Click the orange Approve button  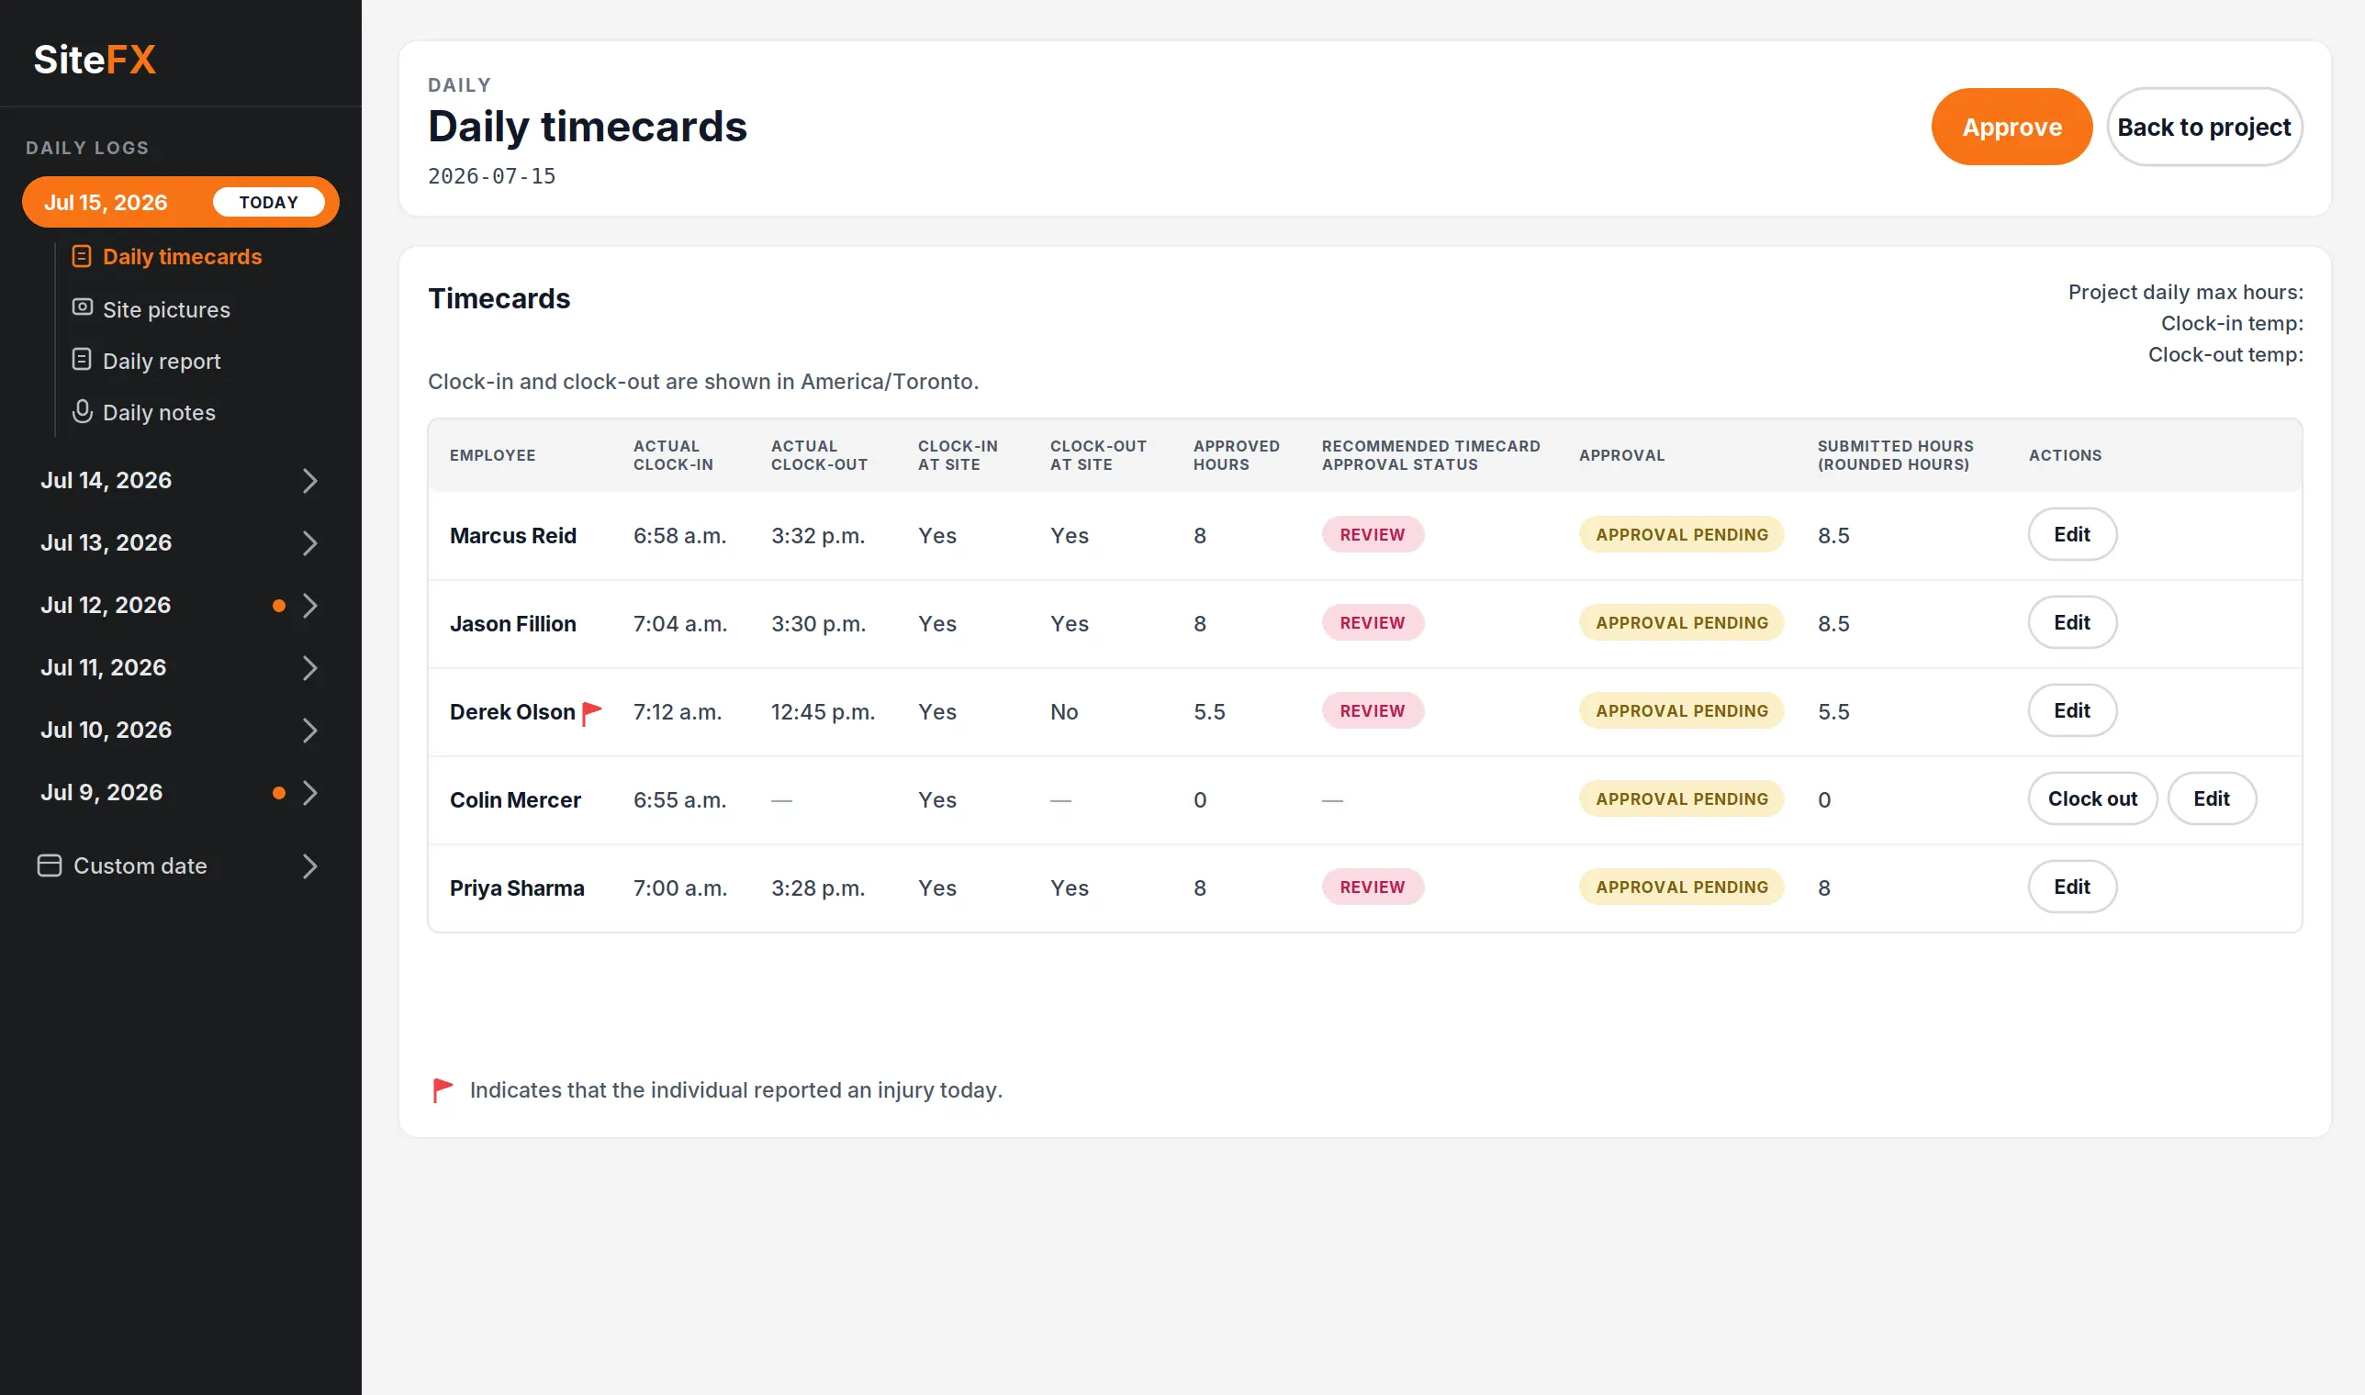[2012, 127]
